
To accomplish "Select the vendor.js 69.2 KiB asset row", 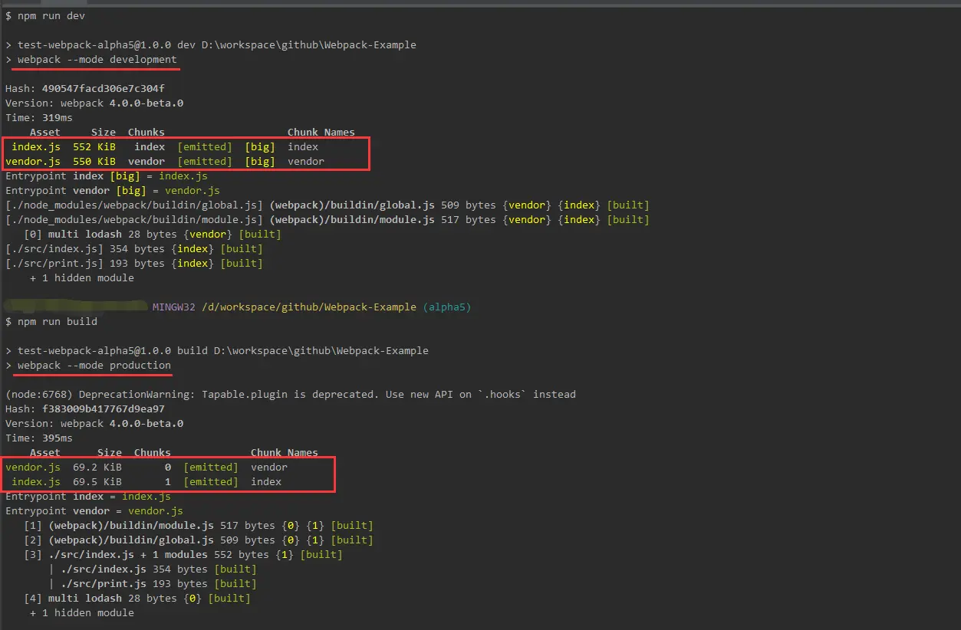I will pos(146,468).
